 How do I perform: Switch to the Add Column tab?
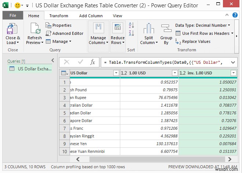coord(91,16)
